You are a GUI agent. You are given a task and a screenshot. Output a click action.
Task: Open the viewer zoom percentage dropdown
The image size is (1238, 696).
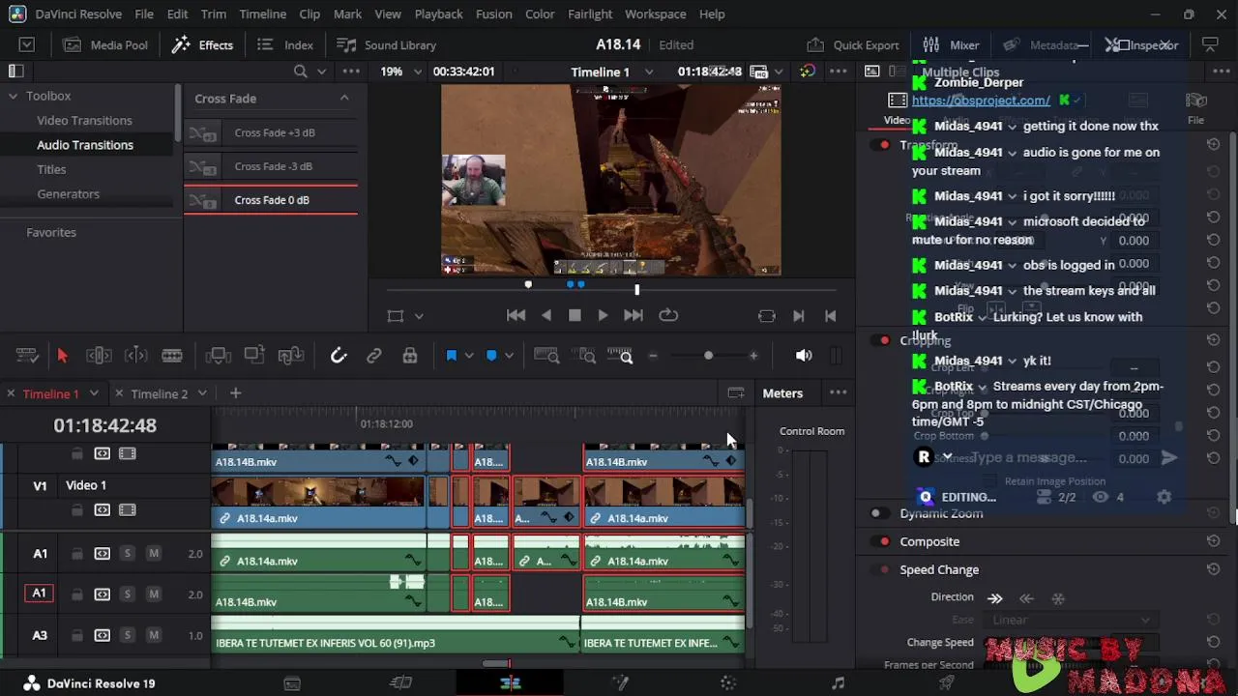(x=418, y=72)
